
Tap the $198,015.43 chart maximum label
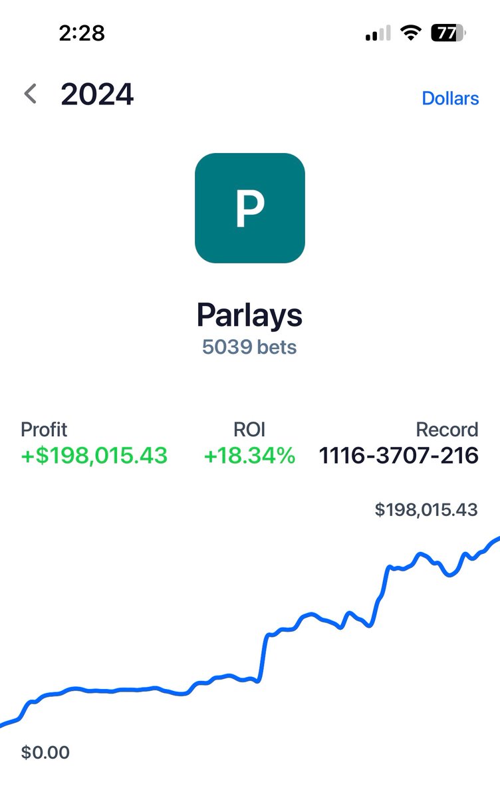(426, 510)
